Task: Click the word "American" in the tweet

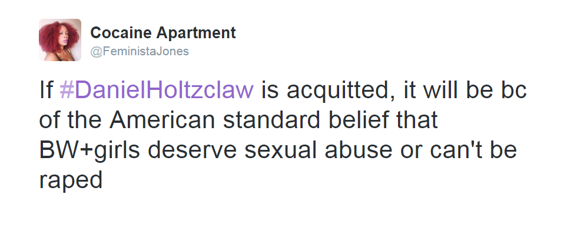Action: coord(162,120)
